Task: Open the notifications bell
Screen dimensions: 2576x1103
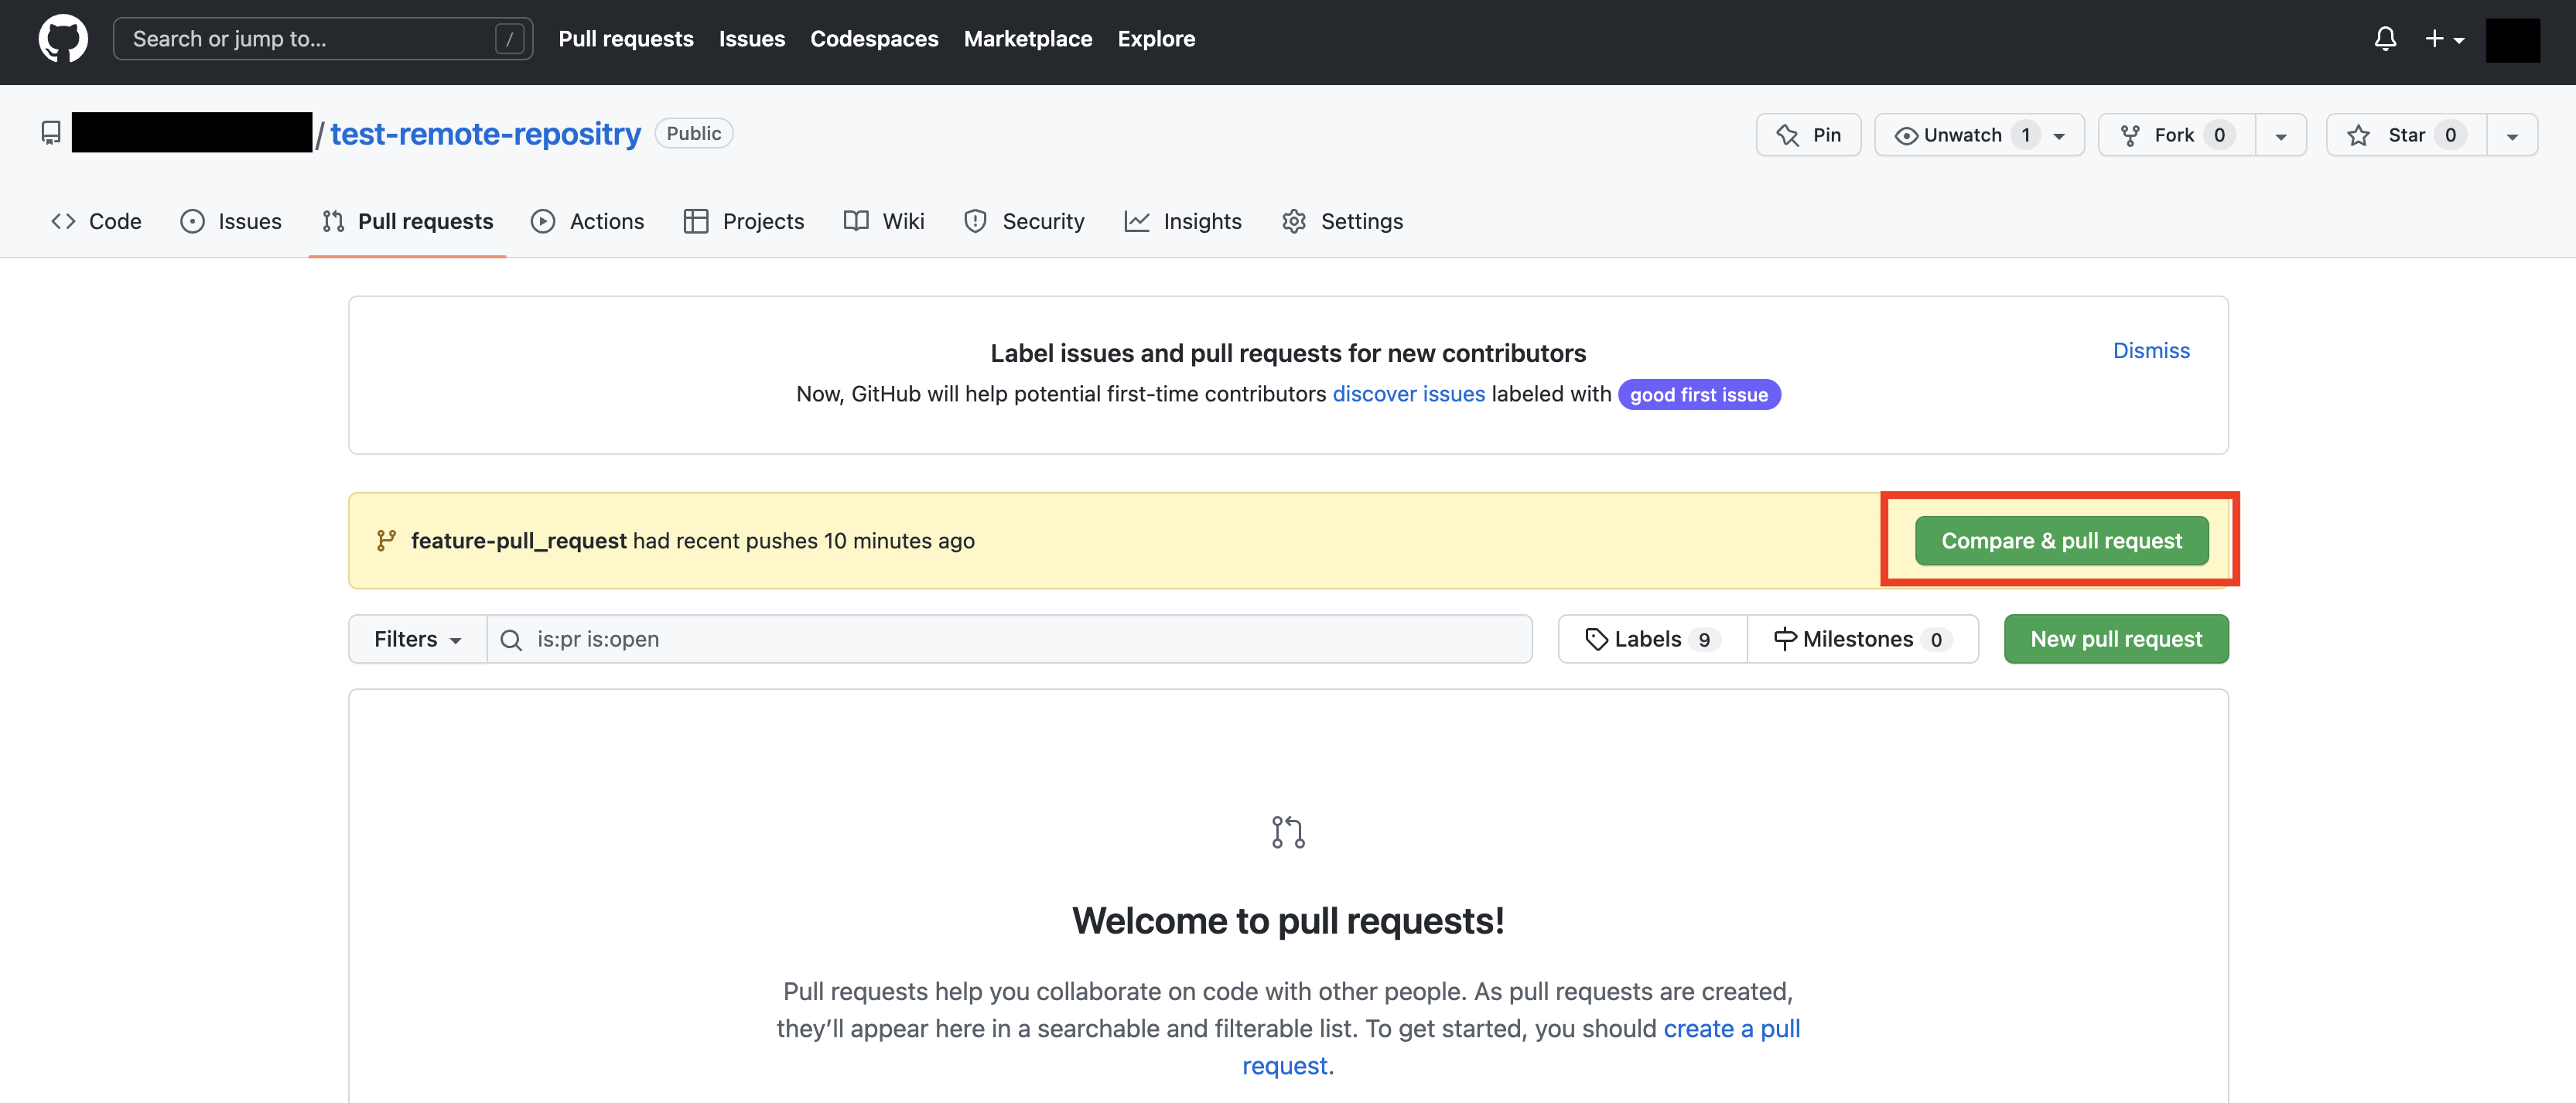Action: (x=2385, y=39)
